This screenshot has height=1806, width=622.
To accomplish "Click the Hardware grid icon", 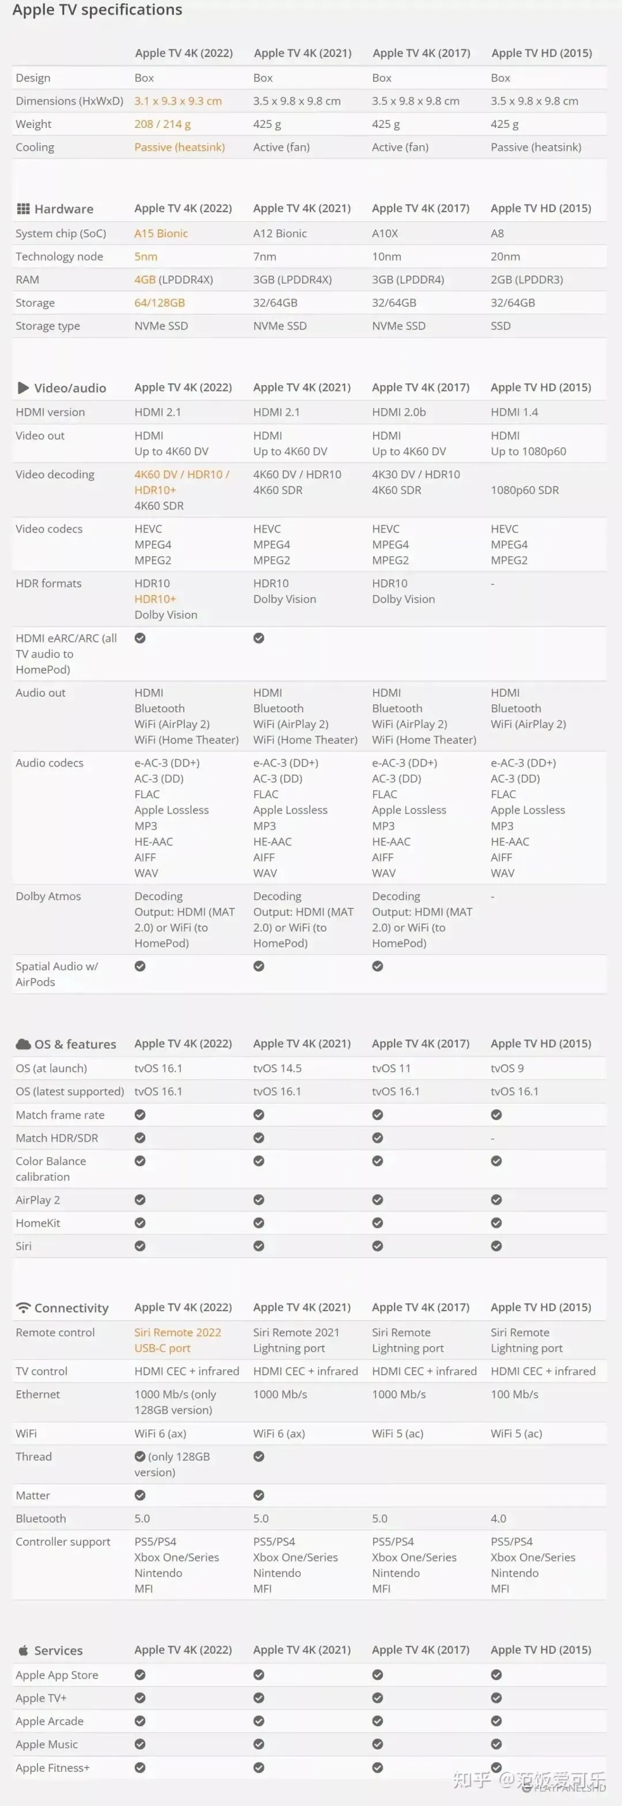I will pos(23,209).
